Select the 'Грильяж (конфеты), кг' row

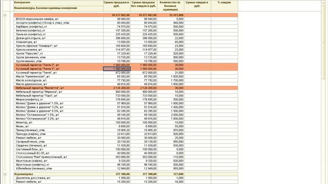[x=126, y=34]
